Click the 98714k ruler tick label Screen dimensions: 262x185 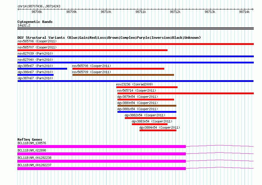244,12
